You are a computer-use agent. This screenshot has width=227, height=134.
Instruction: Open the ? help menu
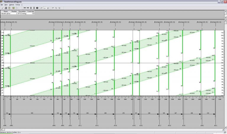point(22,5)
